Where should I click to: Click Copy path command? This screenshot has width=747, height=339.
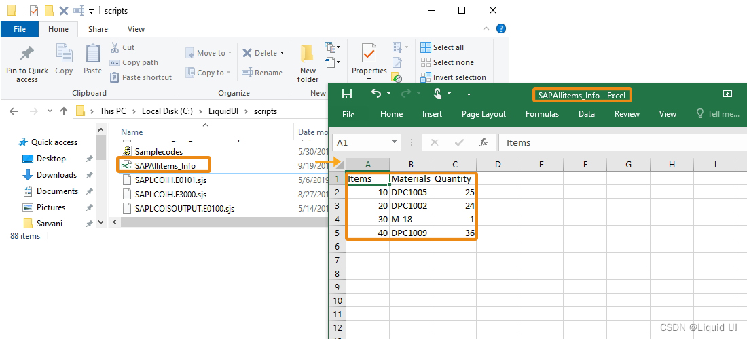pyautogui.click(x=133, y=62)
